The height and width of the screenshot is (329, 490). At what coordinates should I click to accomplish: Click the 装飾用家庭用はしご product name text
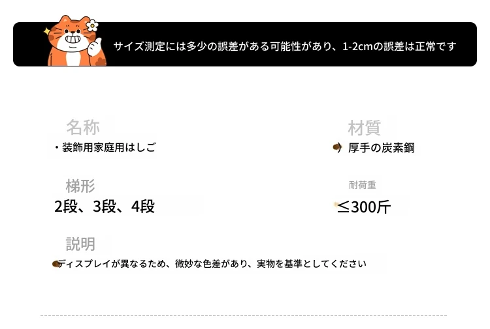108,147
